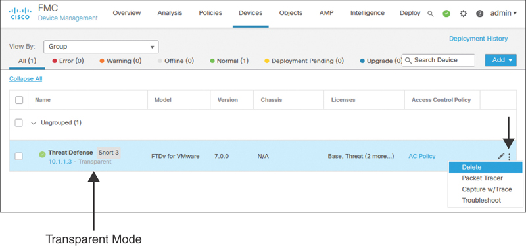Open the AC Policy link
The height and width of the screenshot is (246, 526).
click(422, 156)
